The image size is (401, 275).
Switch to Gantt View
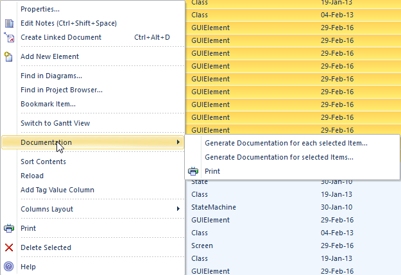[55, 123]
